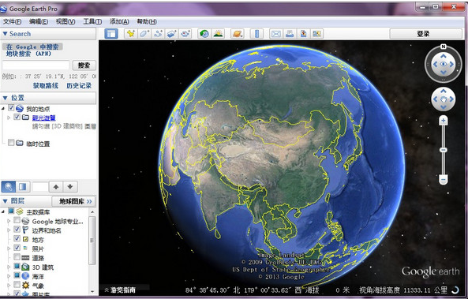Click the Save Image icon
The width and height of the screenshot is (468, 299).
tap(303, 34)
